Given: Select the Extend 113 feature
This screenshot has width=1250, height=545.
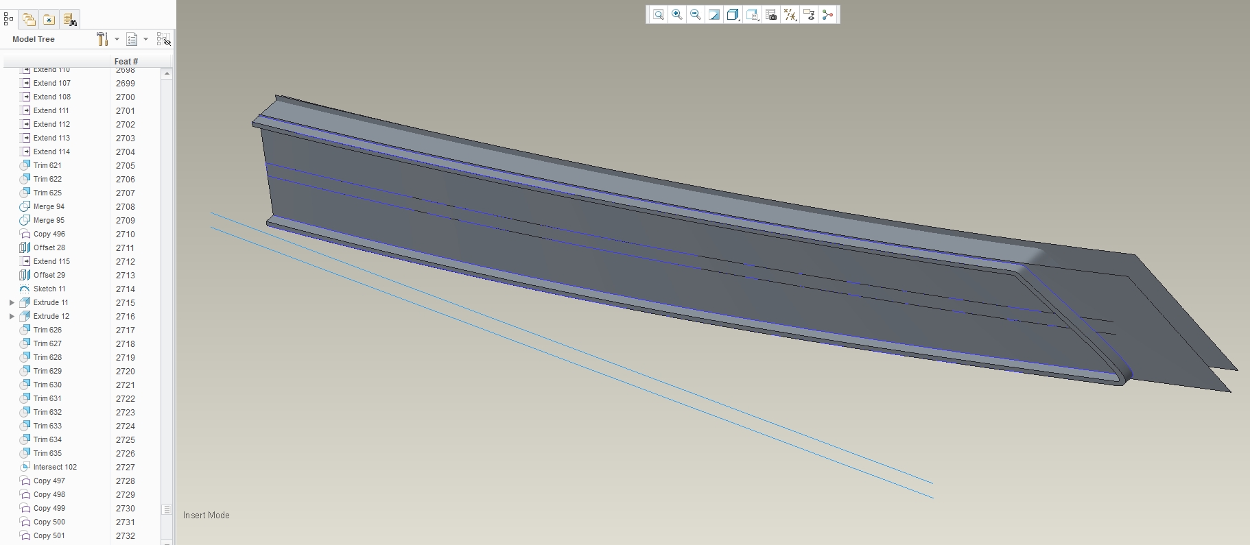Looking at the screenshot, I should [52, 138].
